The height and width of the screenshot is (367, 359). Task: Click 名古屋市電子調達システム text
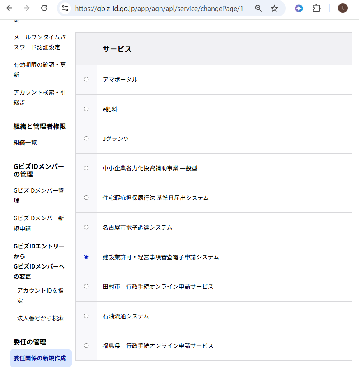137,227
